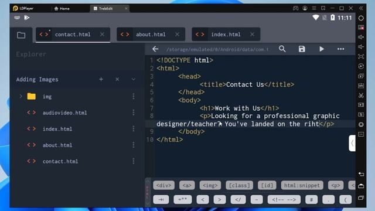Tap the Android home button in sidebar
Image resolution: width=375 pixels, height=211 pixels.
tap(361, 186)
